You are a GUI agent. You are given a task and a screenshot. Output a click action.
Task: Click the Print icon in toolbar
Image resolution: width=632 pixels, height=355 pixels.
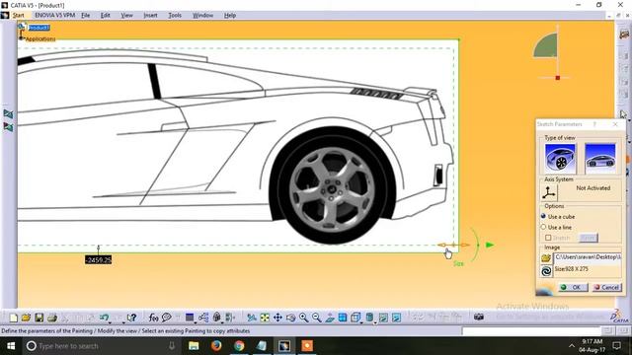click(52, 318)
